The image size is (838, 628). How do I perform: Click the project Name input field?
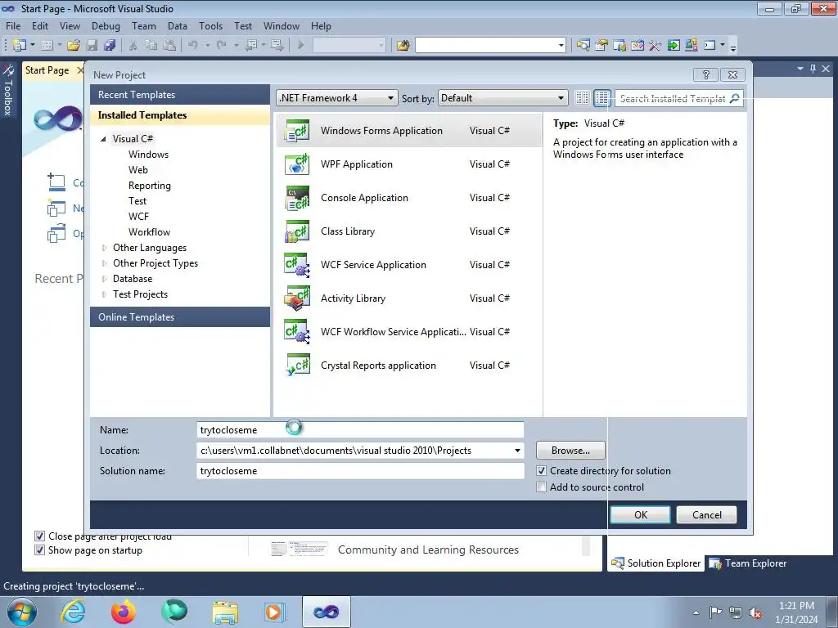[360, 430]
